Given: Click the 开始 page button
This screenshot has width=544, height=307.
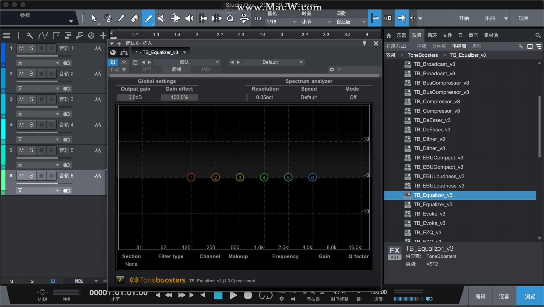Looking at the screenshot, I should tap(464, 18).
